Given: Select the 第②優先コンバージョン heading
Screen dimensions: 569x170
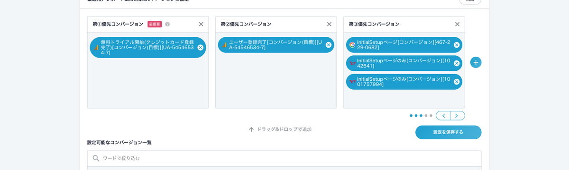Looking at the screenshot, I should point(246,24).
